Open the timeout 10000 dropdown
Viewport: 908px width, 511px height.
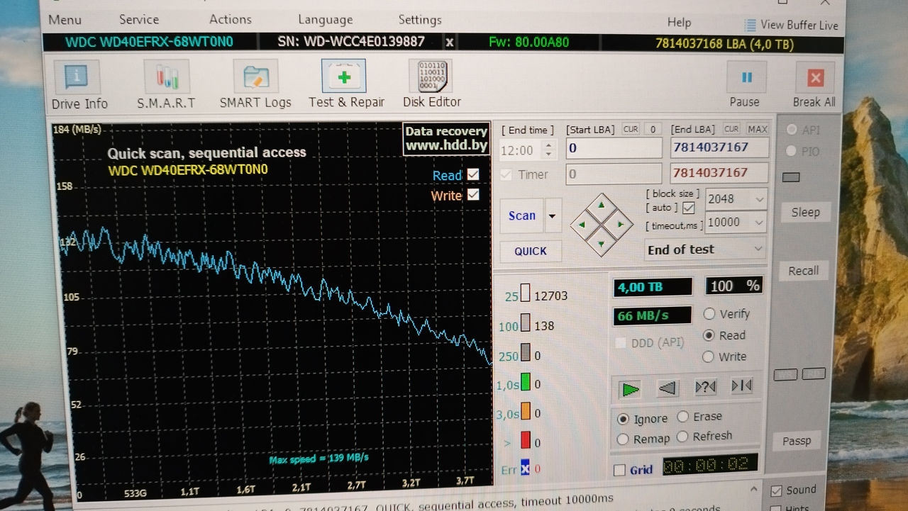click(x=760, y=223)
